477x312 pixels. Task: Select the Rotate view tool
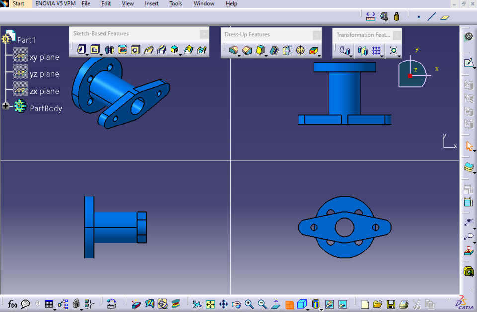[x=237, y=304]
